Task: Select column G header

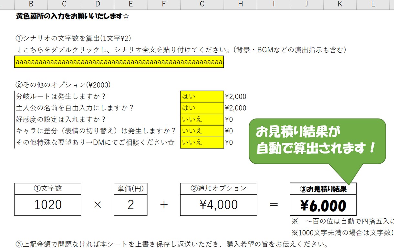Action: pyautogui.click(x=202, y=4)
